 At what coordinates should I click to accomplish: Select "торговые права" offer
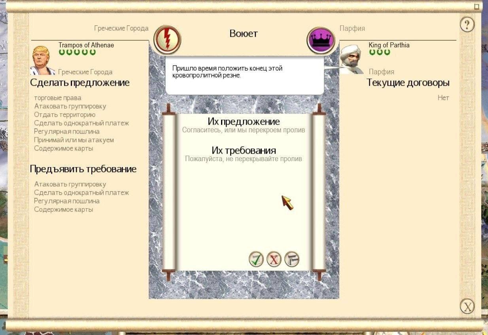coord(58,98)
